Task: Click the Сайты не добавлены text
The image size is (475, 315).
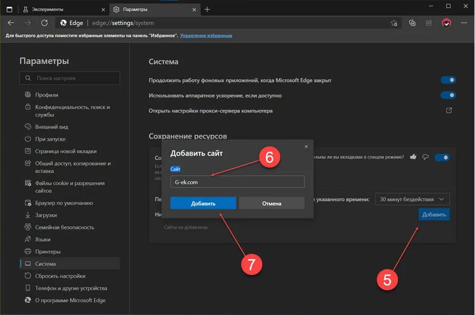Action: coord(186,227)
